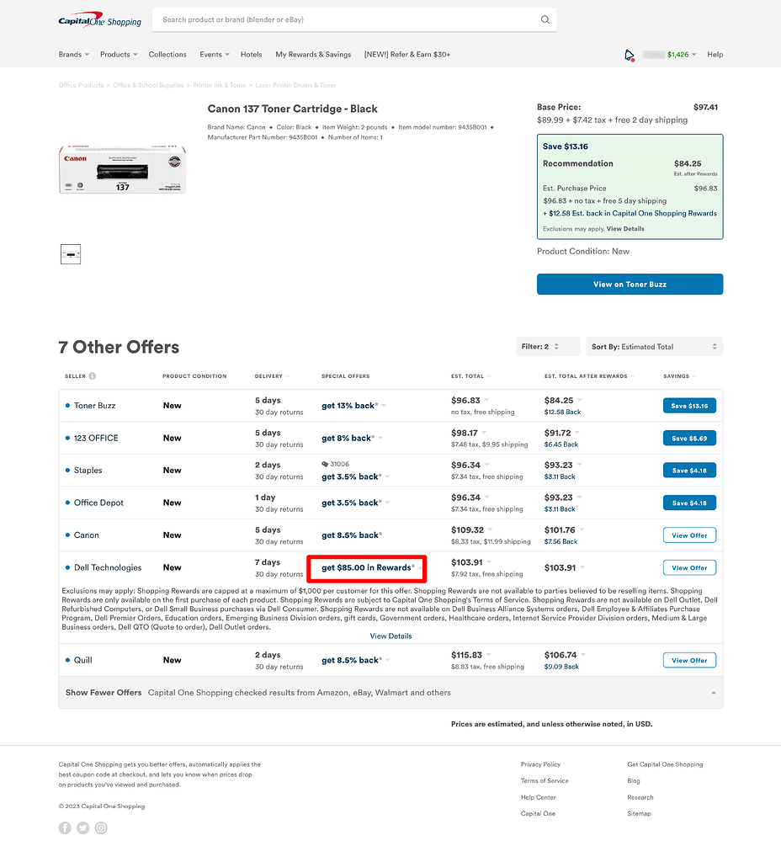Click Save $5.69 for 123 OFFICE
This screenshot has width=781, height=862.
coord(689,439)
